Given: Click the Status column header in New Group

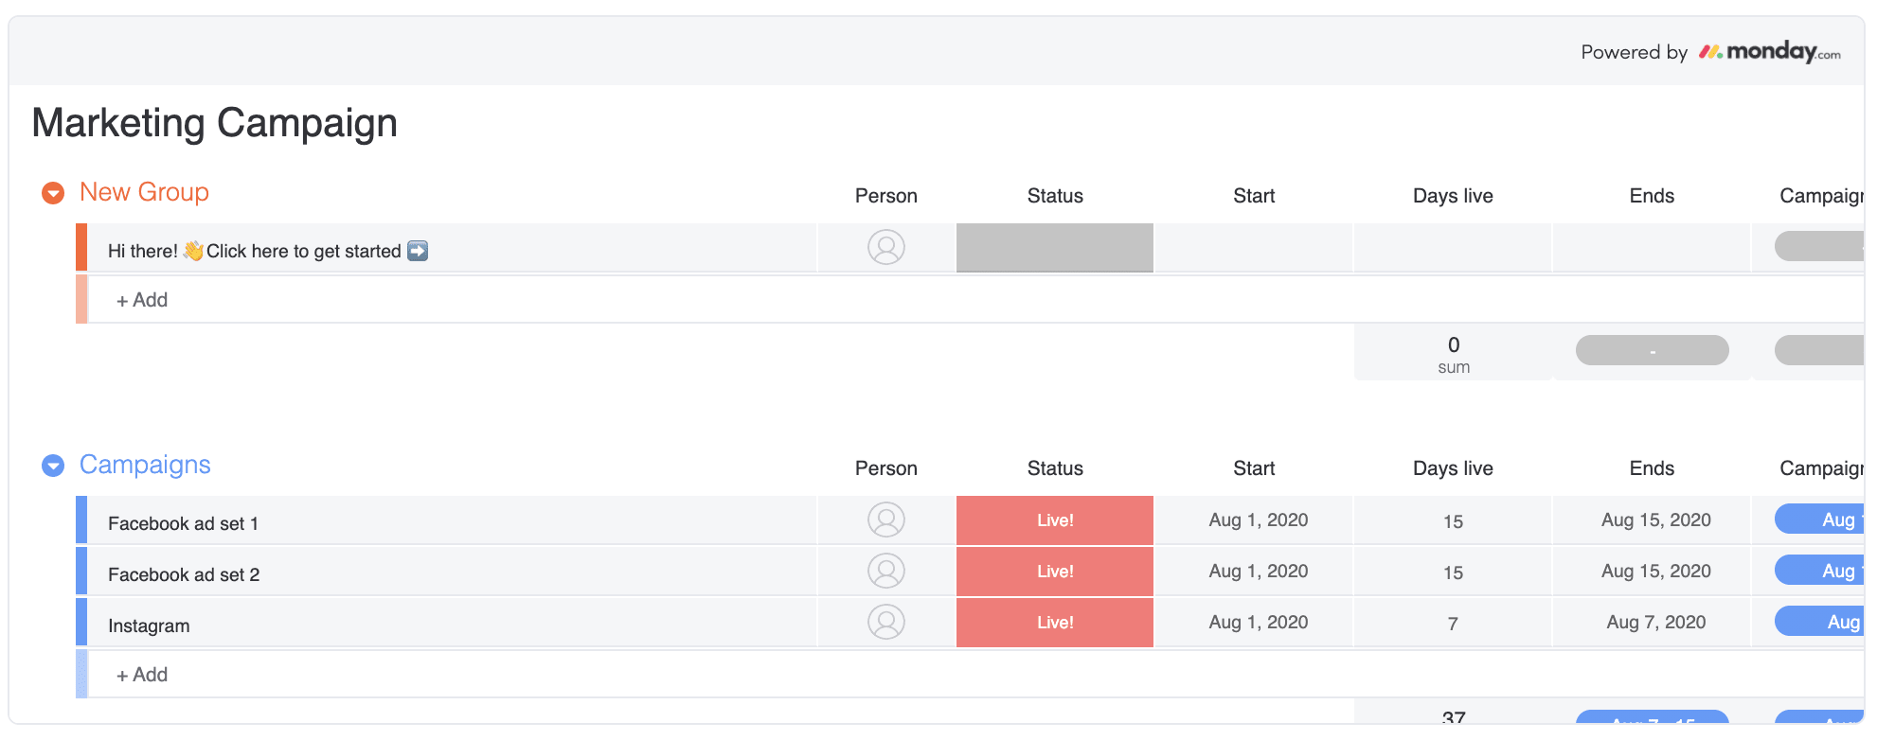Looking at the screenshot, I should 1055,196.
